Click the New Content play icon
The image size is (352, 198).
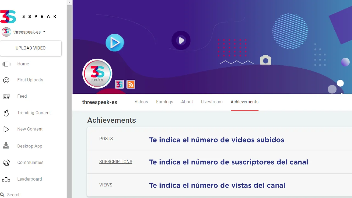[x=6, y=129]
